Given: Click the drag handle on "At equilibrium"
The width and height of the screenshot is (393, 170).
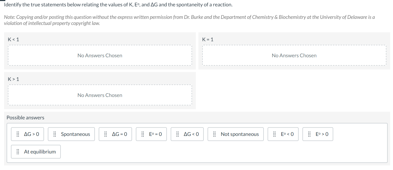Looking at the screenshot, I should [x=18, y=152].
